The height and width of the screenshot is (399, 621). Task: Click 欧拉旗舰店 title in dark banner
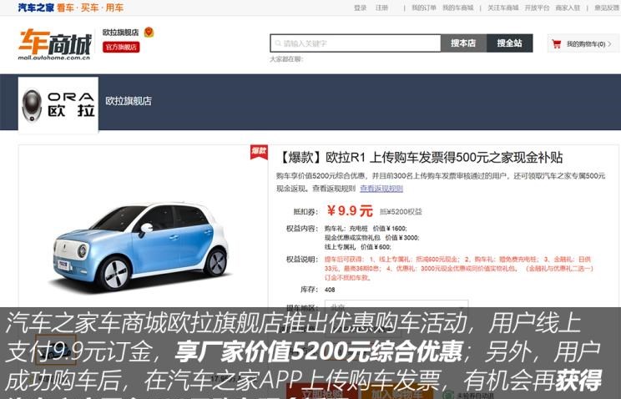click(x=129, y=101)
